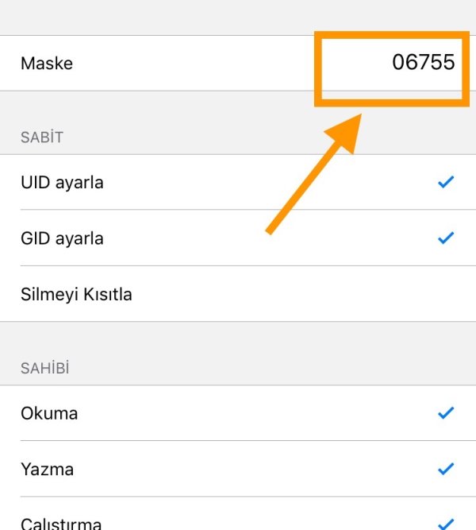Click the Maske label text
The width and height of the screenshot is (476, 530).
pyautogui.click(x=47, y=64)
